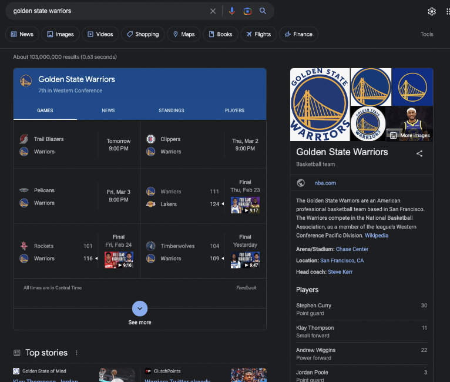Share the Golden State Warriors panel
Image resolution: width=450 pixels, height=382 pixels.
[x=419, y=153]
